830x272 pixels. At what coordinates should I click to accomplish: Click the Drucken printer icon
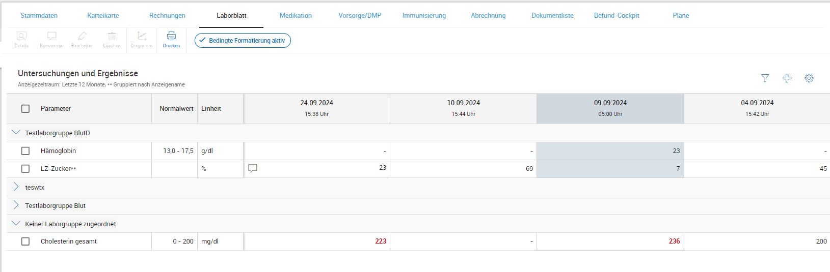(171, 37)
